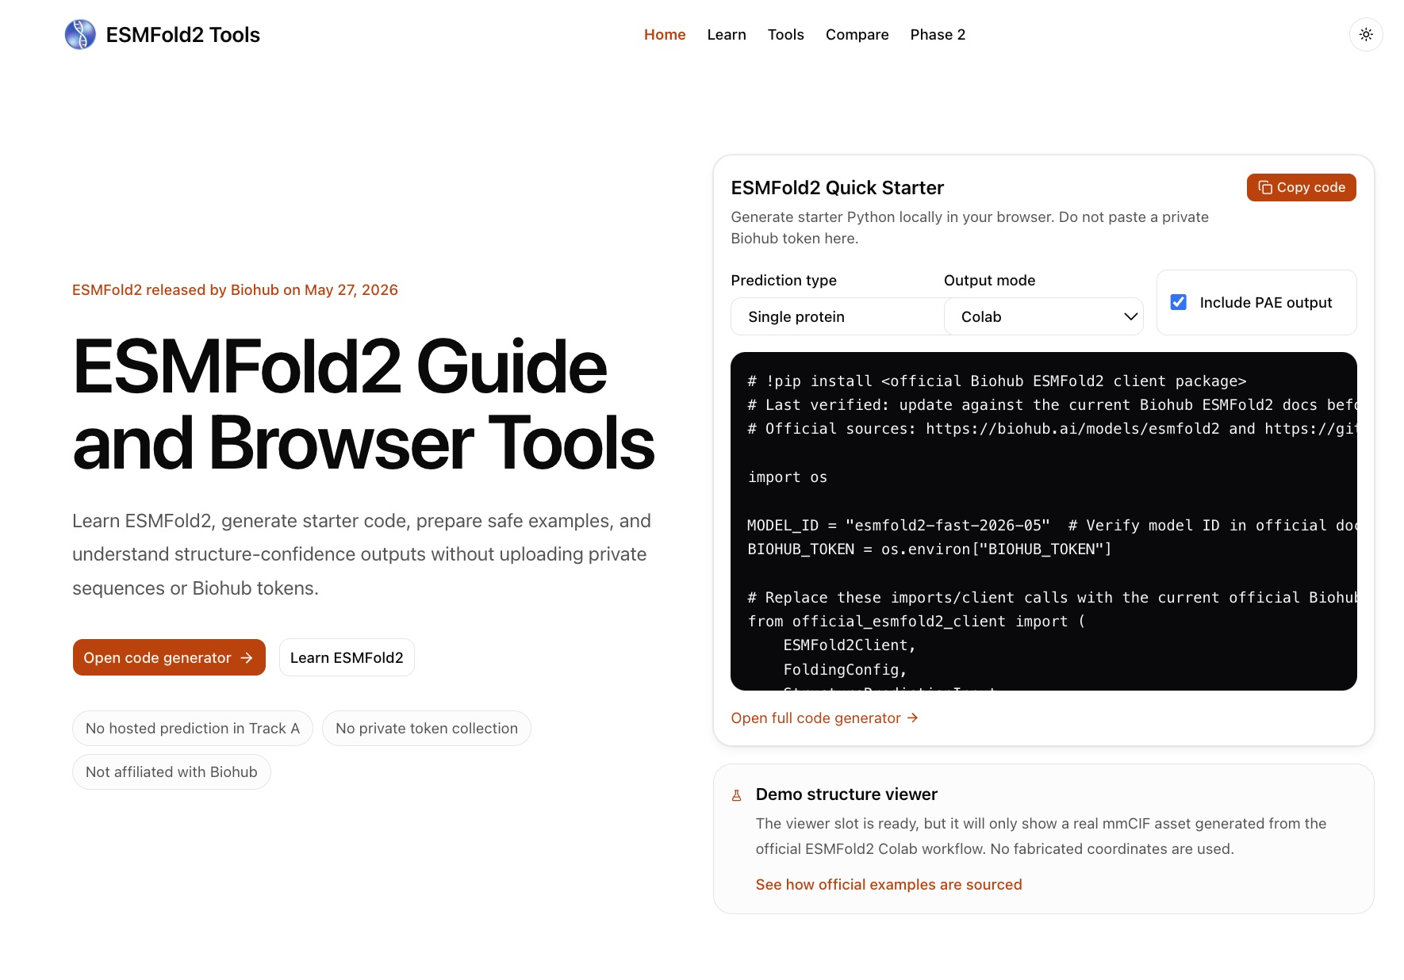Image resolution: width=1404 pixels, height=980 pixels.
Task: Click the 'No hosted prediction in Track A' badge
Action: (193, 728)
